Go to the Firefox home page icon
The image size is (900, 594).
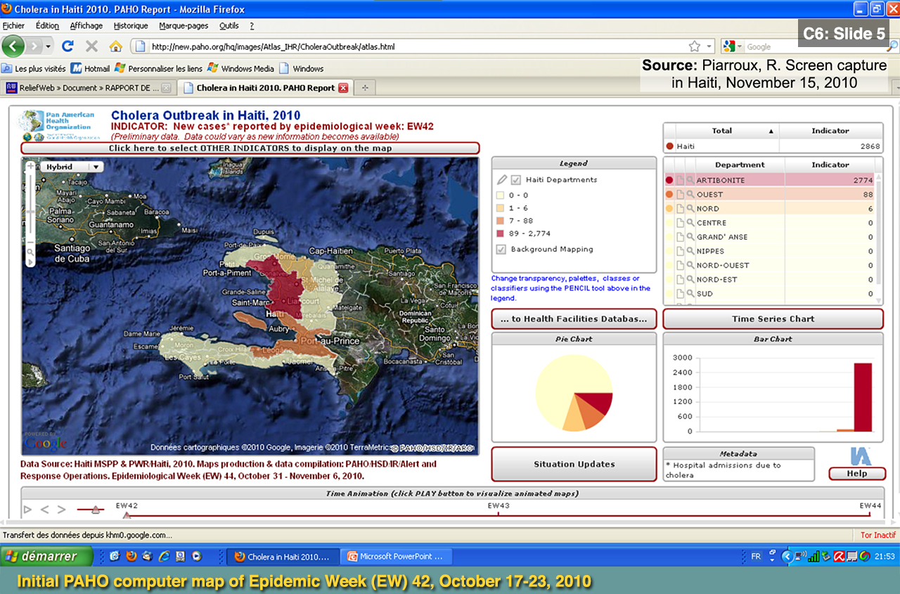click(115, 46)
